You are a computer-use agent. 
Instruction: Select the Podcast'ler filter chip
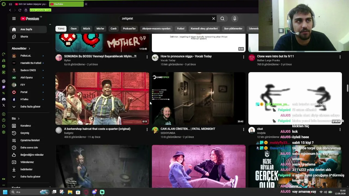pyautogui.click(x=129, y=29)
